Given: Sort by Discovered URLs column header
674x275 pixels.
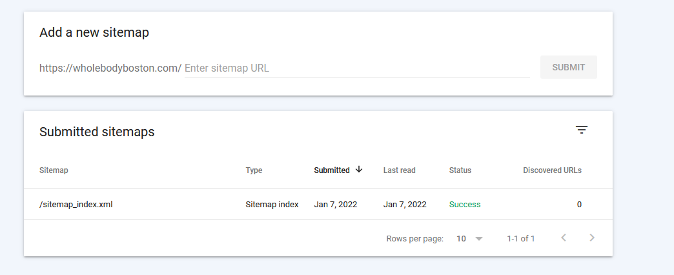Looking at the screenshot, I should point(552,170).
